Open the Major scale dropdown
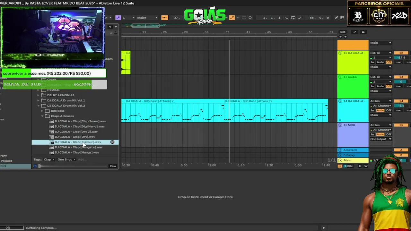Viewport: 411px width, 231px height. pyautogui.click(x=147, y=18)
